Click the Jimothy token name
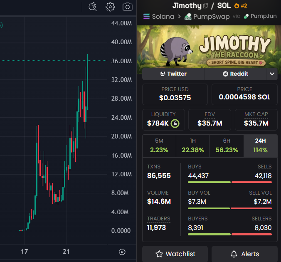Image resolution: width=281 pixels, height=262 pixels. click(x=187, y=6)
